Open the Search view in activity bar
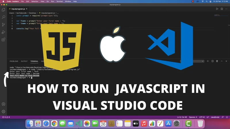Screen dimensions: 230x129 3,17
